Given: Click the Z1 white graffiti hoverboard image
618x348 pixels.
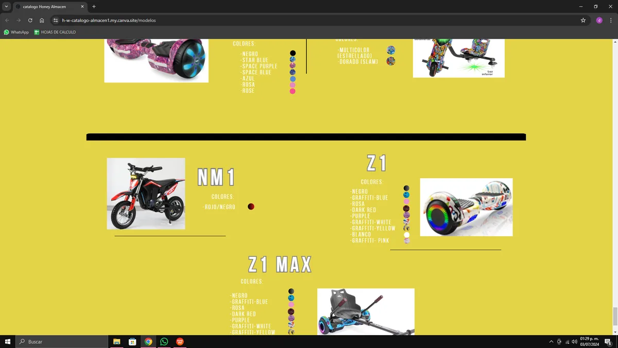Looking at the screenshot, I should pyautogui.click(x=466, y=207).
